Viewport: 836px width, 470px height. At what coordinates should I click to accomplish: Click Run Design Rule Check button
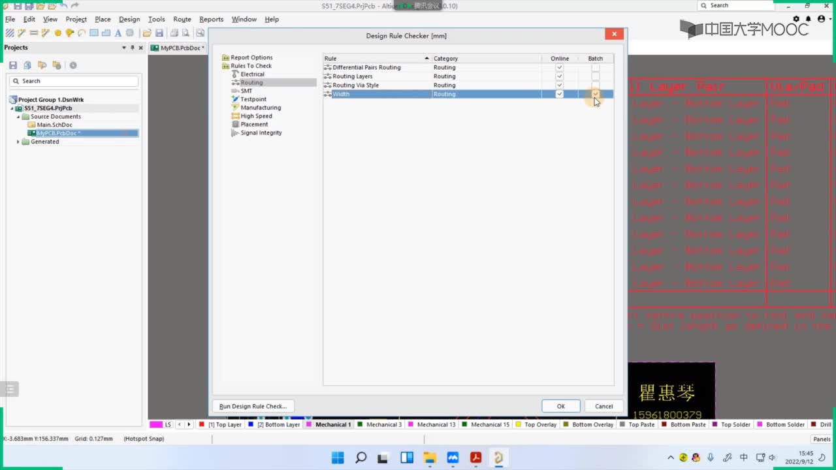coord(253,406)
